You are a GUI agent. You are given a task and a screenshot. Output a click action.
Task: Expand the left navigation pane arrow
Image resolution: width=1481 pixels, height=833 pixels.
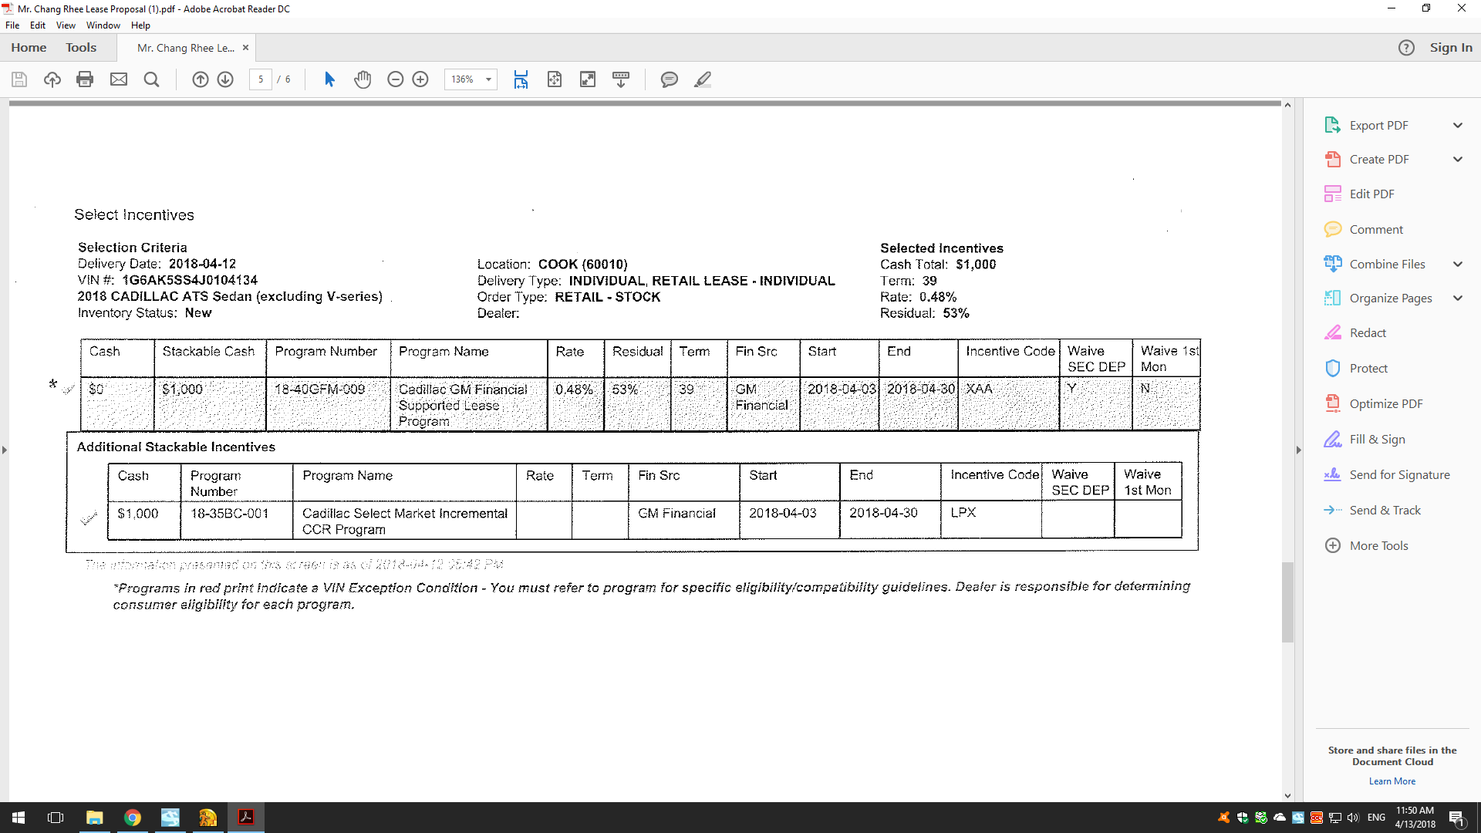click(x=5, y=450)
